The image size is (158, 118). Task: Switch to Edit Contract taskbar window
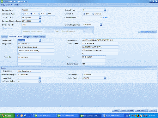point(90,116)
